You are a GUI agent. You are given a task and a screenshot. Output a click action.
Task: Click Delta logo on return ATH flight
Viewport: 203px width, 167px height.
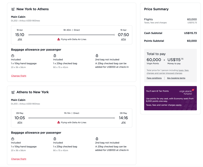(59, 122)
